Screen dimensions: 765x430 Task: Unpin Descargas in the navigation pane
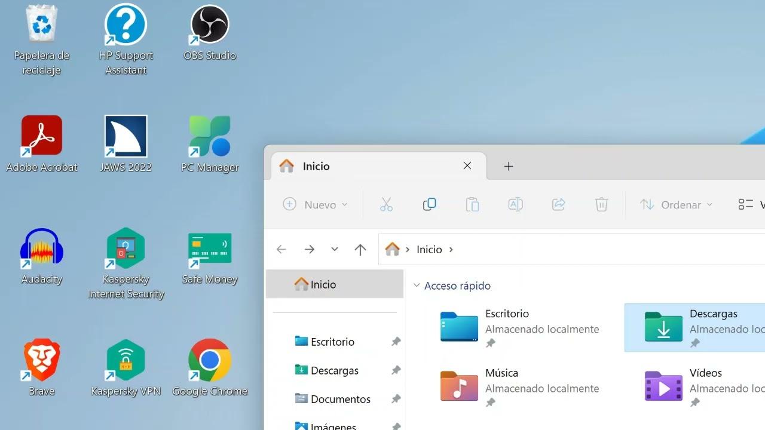coord(396,370)
